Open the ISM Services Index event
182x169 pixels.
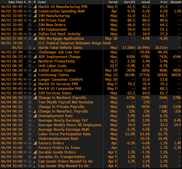(x=55, y=93)
